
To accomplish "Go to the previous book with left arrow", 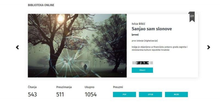I will click(x=17, y=48).
